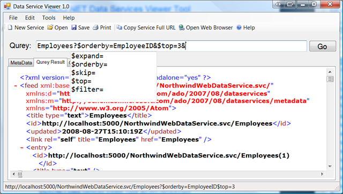Click the Open Web Browser globe icon
This screenshot has width=343, height=194.
182,27
